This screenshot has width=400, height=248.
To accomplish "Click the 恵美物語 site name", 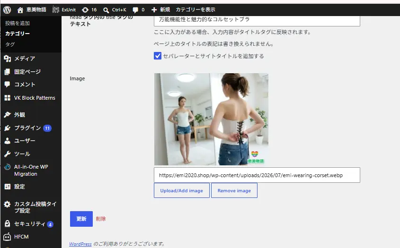I will pos(36,9).
